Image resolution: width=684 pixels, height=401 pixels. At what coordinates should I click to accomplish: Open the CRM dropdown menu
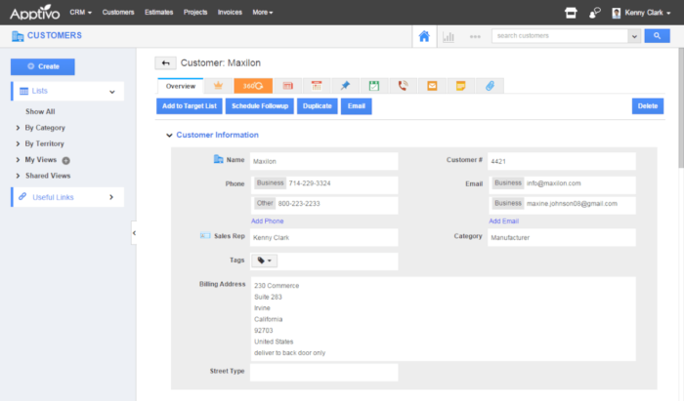pos(81,13)
